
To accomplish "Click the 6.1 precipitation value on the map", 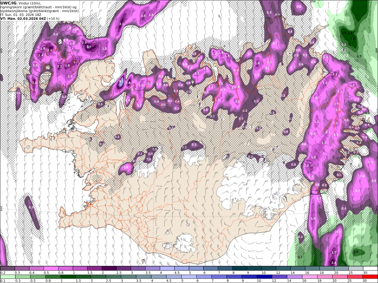I will click(x=121, y=81).
